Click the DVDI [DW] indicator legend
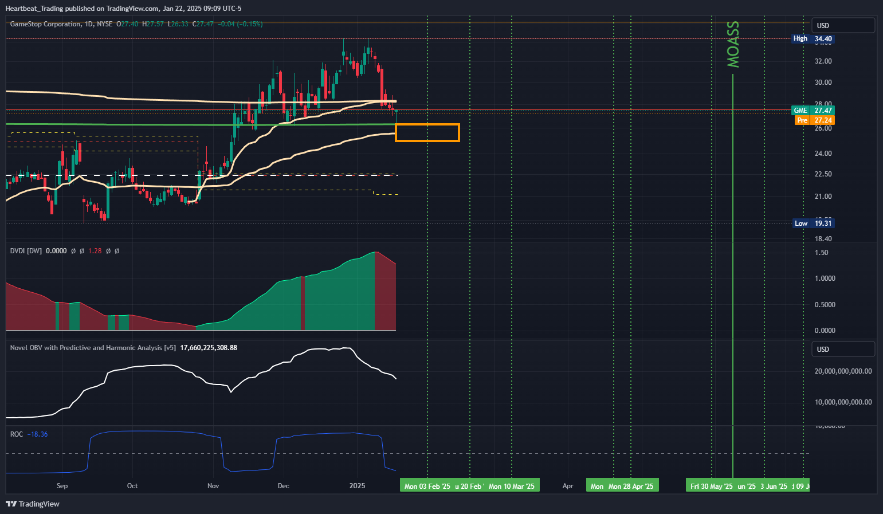883x514 pixels. [26, 251]
